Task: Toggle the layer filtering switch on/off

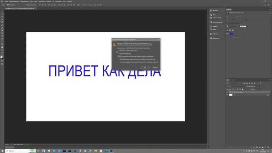Action: click(x=261, y=83)
